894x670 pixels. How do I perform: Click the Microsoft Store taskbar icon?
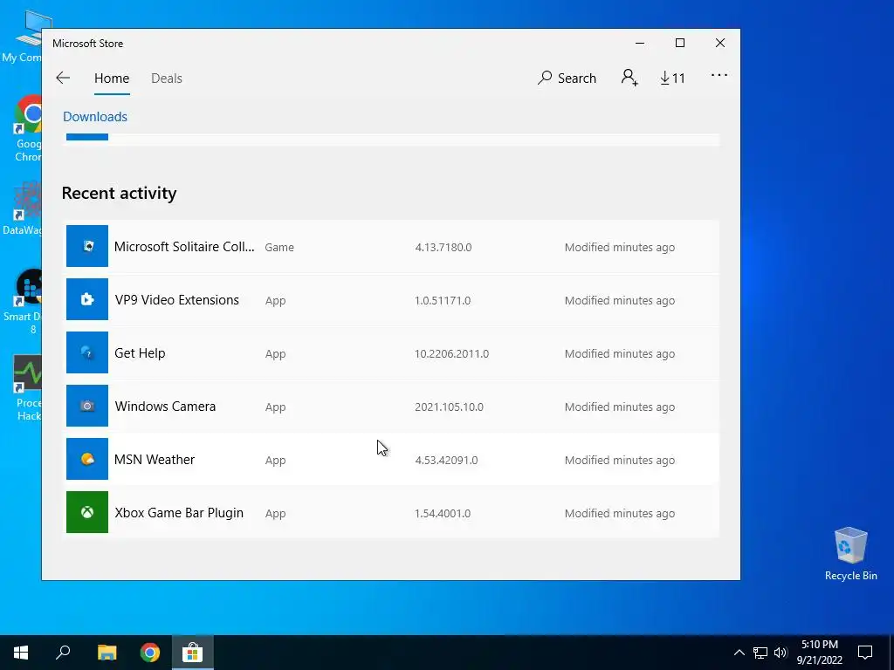pos(193,653)
